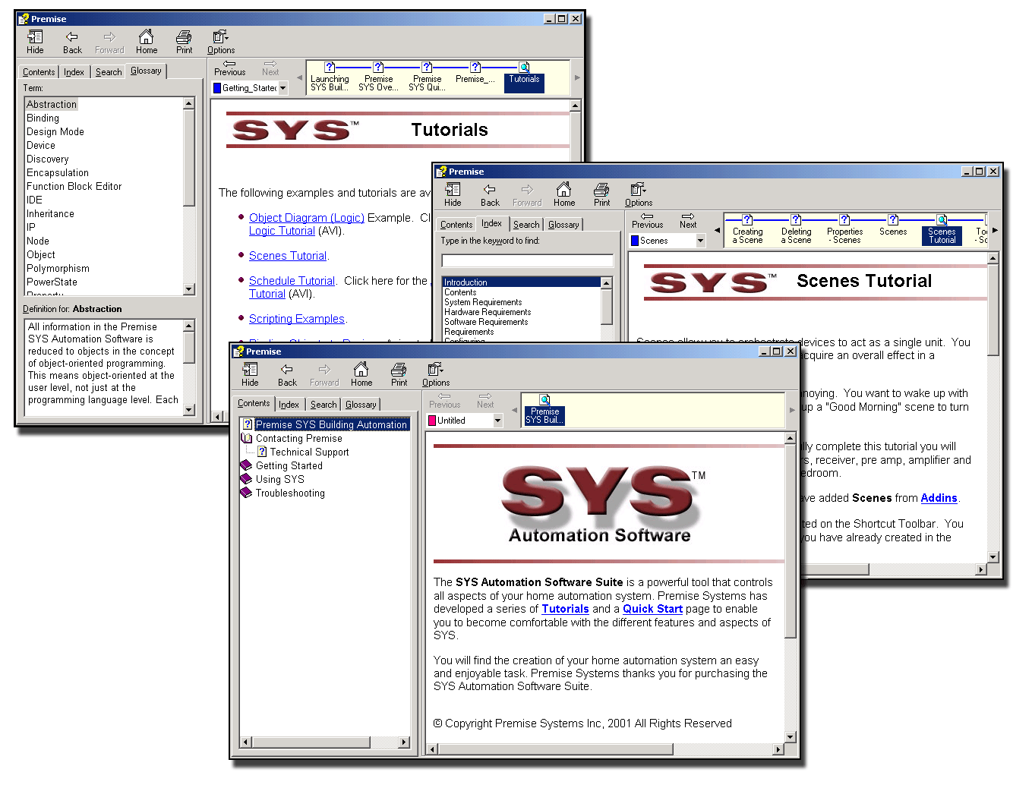Switch to Search tab in Tutorials window
This screenshot has height=788, width=1032.
(x=109, y=72)
